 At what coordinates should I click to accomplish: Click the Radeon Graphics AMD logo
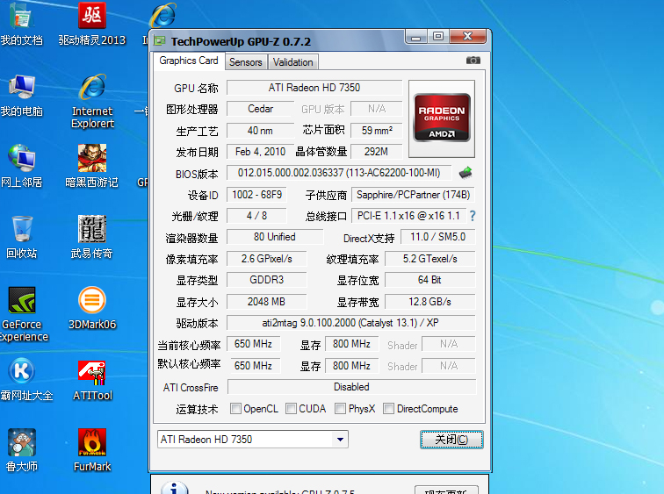(442, 118)
